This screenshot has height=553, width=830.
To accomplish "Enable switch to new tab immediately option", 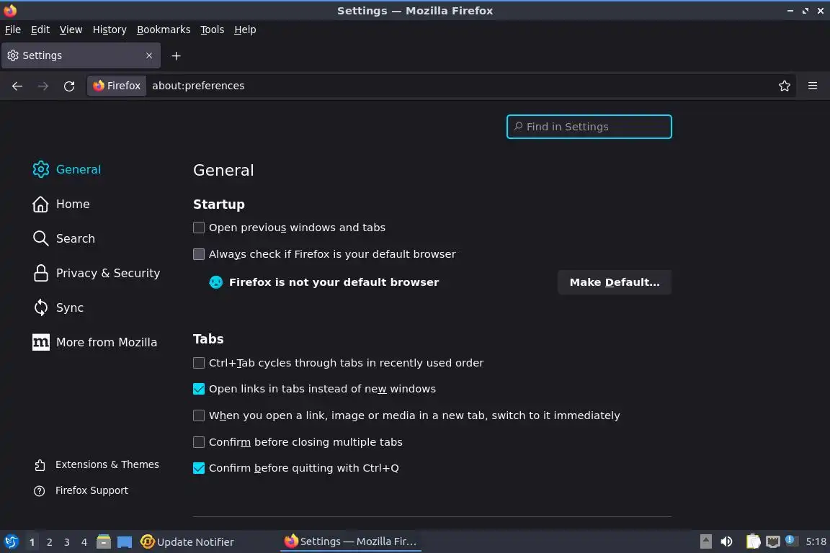I will (x=199, y=415).
